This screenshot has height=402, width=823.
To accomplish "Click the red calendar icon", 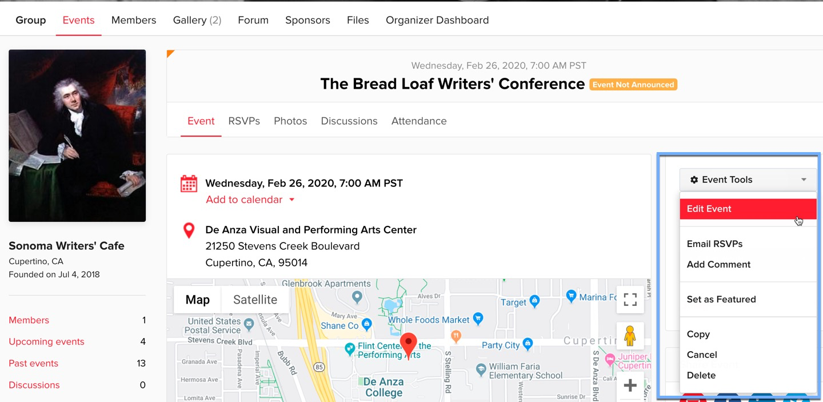I will 189,184.
